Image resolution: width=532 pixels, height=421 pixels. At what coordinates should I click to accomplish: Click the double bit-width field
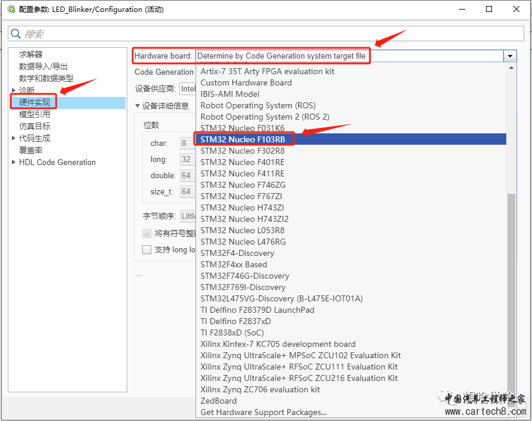tap(188, 176)
